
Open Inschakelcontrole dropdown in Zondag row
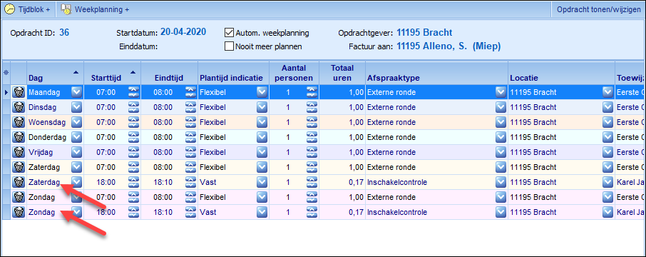click(x=501, y=212)
